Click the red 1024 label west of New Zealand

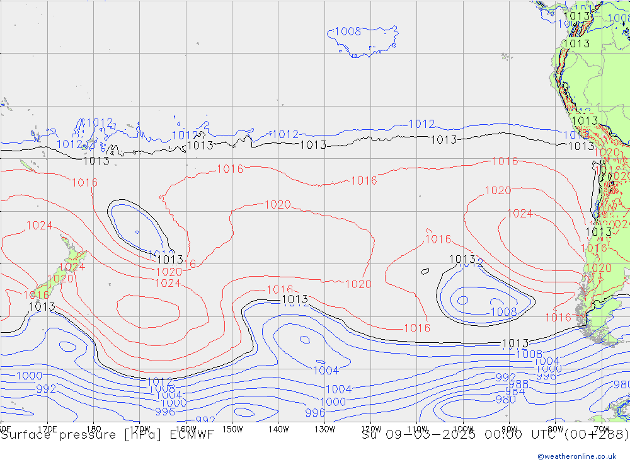pyautogui.click(x=39, y=226)
